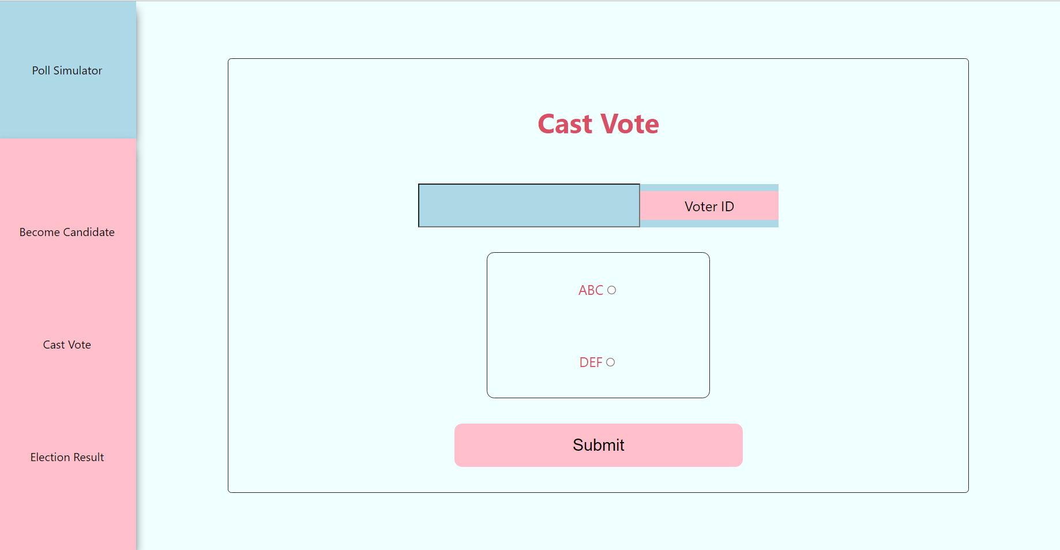Click the Voter ID label
1060x550 pixels.
tap(708, 206)
